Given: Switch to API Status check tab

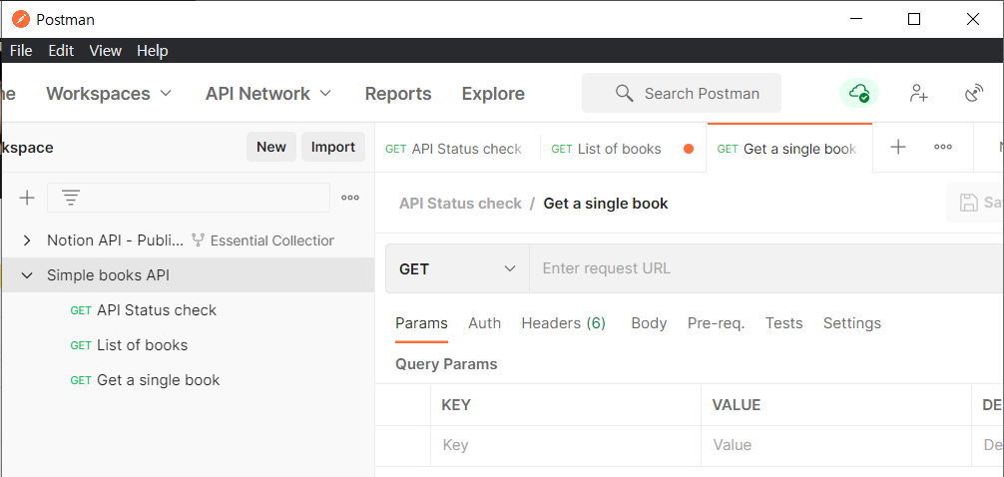Looking at the screenshot, I should (x=457, y=149).
